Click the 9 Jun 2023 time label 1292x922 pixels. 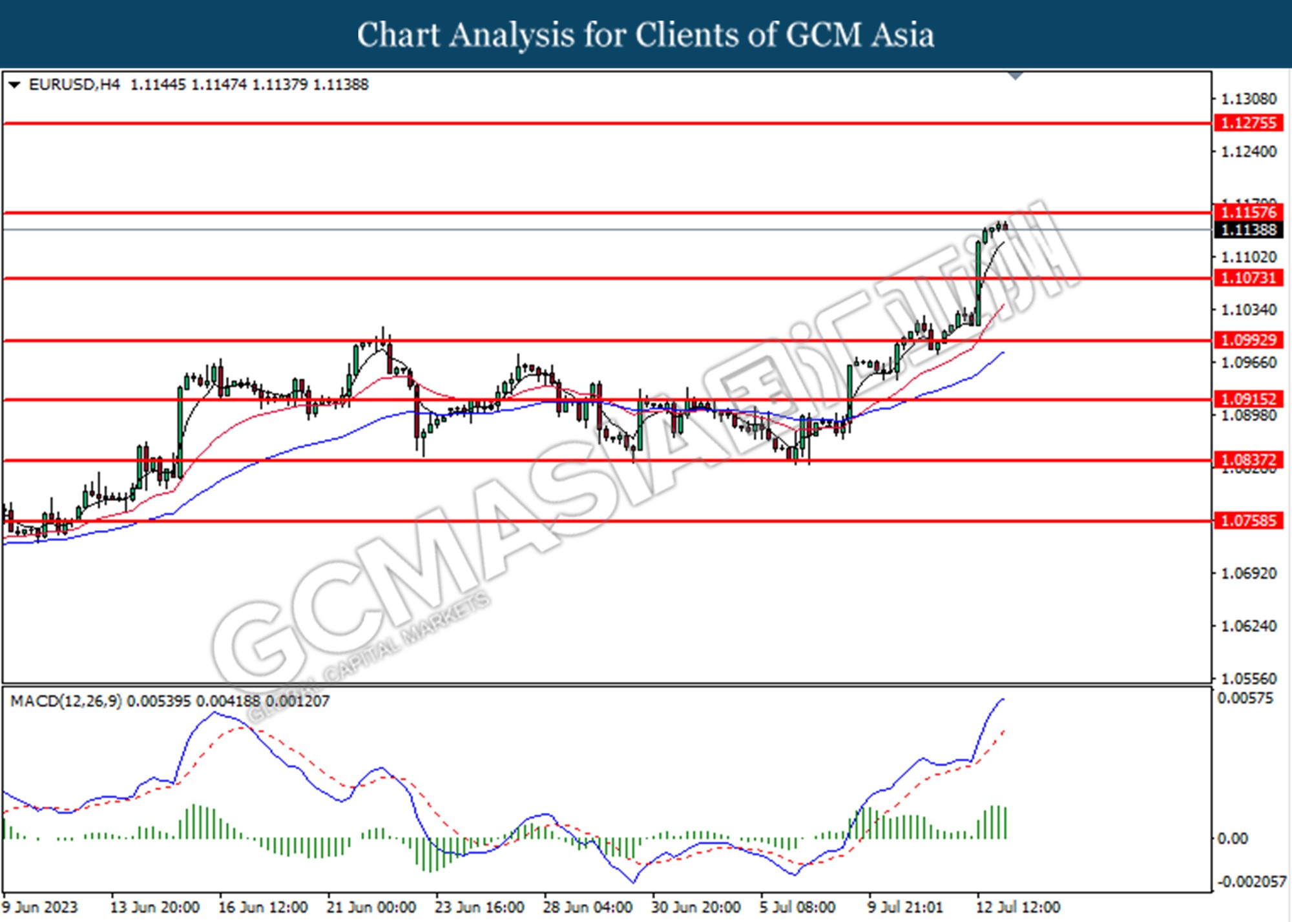[40, 907]
